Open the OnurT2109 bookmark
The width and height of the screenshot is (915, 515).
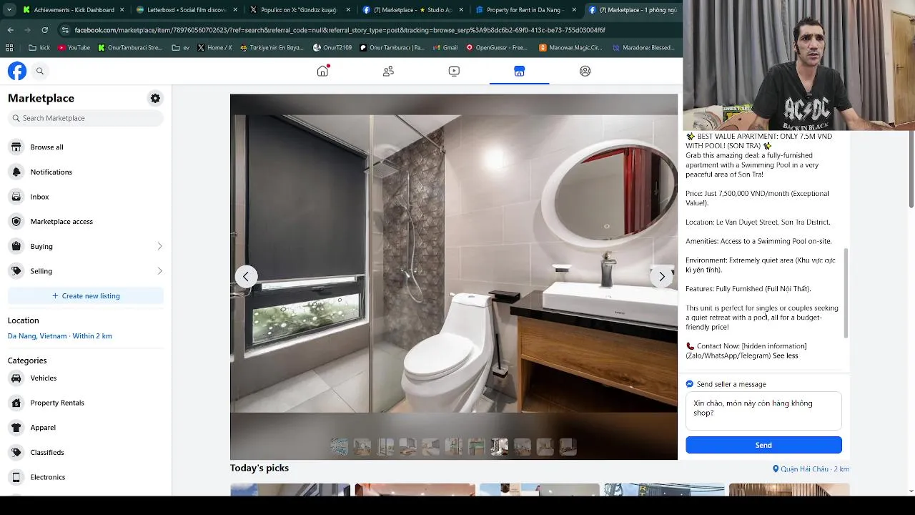click(332, 48)
